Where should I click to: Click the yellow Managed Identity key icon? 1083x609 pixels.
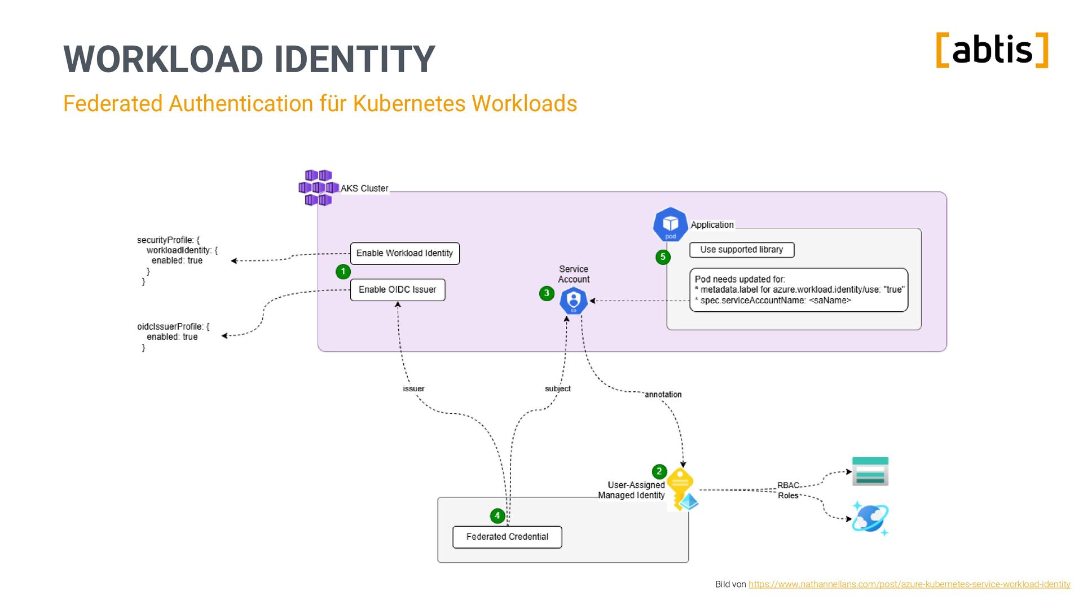[681, 489]
